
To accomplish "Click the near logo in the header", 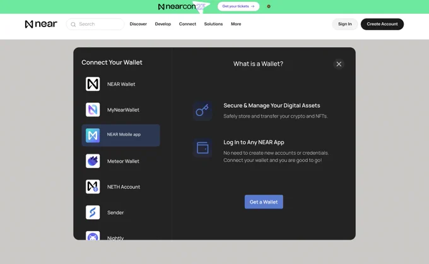I will (41, 24).
